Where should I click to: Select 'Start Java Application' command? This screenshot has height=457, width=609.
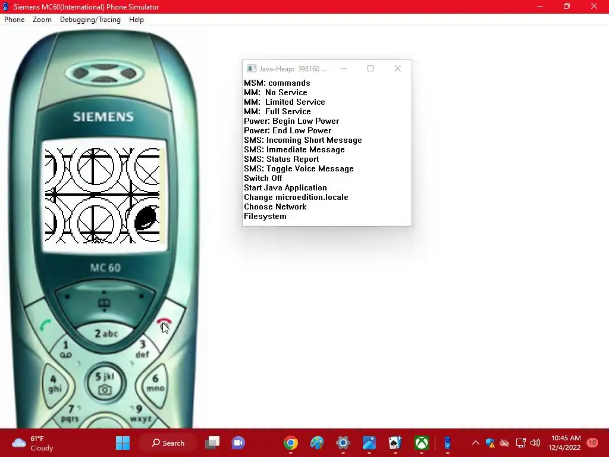click(x=285, y=187)
